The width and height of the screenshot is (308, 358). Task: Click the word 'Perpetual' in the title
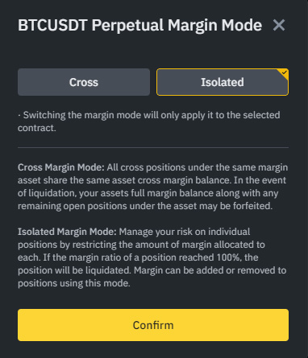[x=127, y=26]
